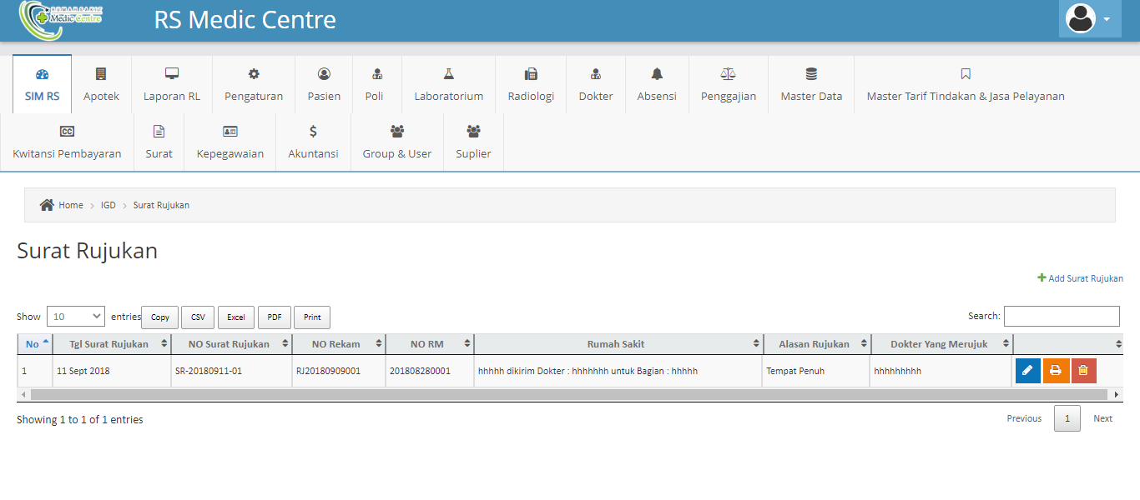1140x500 pixels.
Task: Open the Absensi bell icon menu
Action: tap(657, 74)
